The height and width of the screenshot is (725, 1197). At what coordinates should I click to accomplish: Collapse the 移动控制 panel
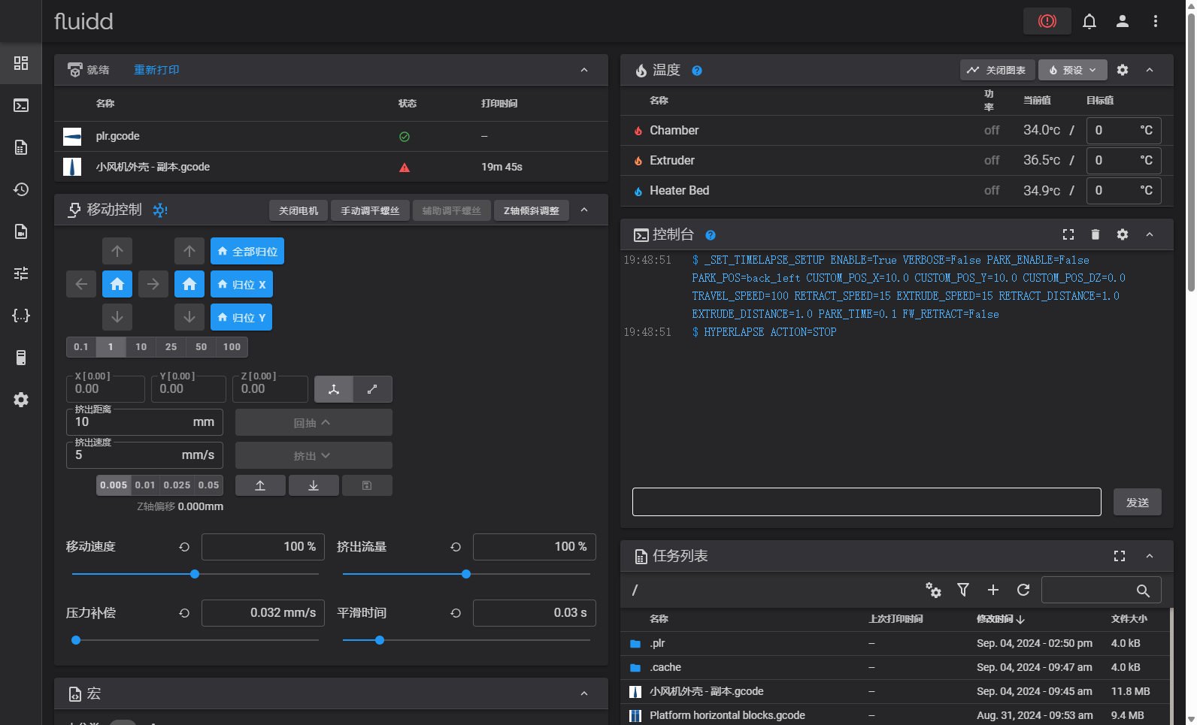point(584,210)
